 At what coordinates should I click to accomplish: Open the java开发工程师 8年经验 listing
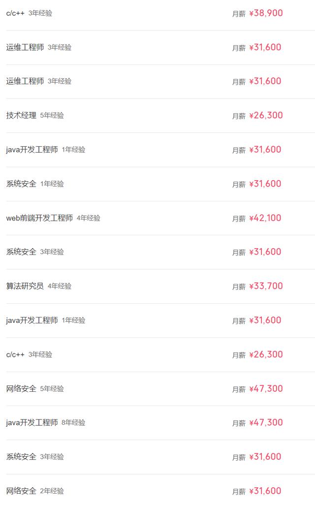32,423
